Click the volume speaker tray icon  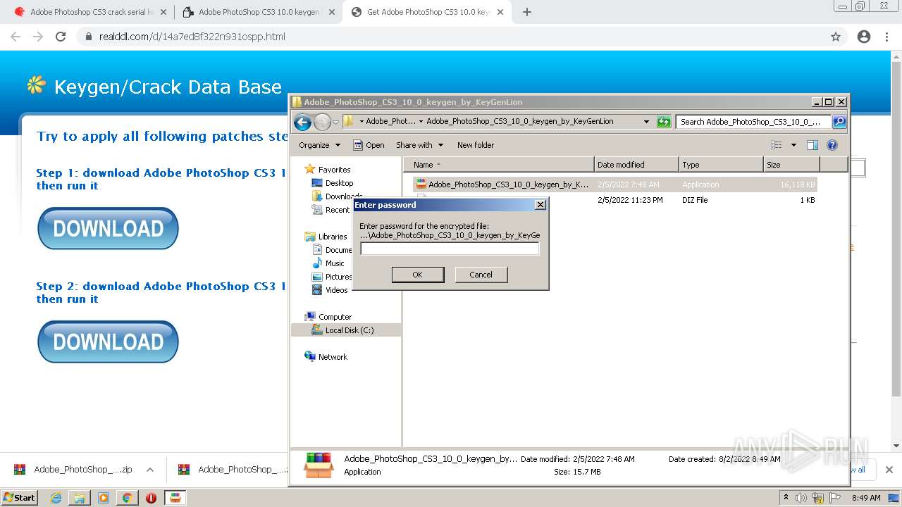(801, 498)
